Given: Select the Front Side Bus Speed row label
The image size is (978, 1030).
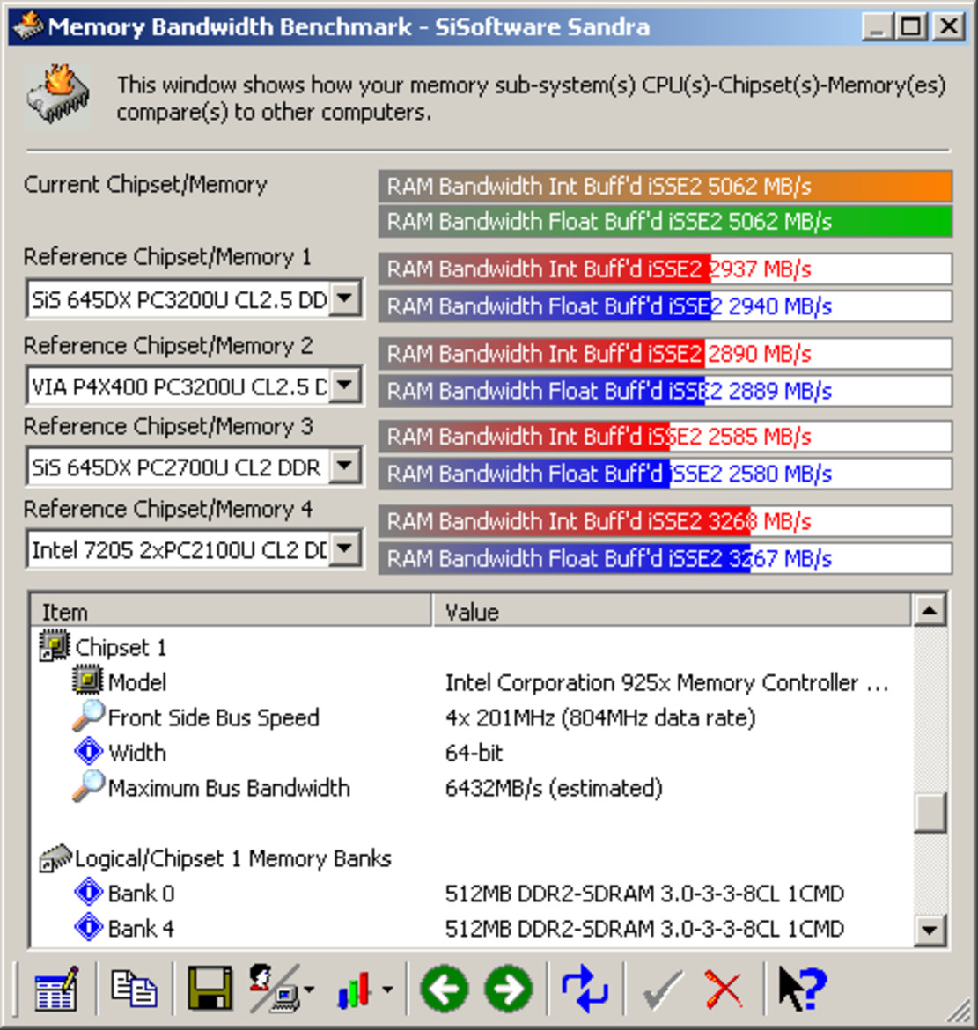Looking at the screenshot, I should (213, 717).
